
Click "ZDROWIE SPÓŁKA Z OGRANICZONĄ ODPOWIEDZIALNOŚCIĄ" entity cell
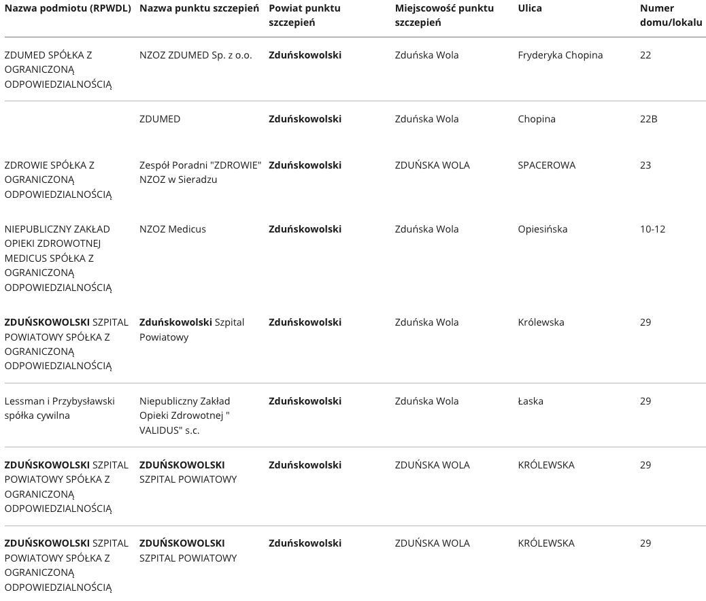click(58, 179)
